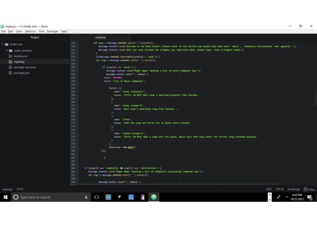Click the Project panel header

tap(35, 37)
